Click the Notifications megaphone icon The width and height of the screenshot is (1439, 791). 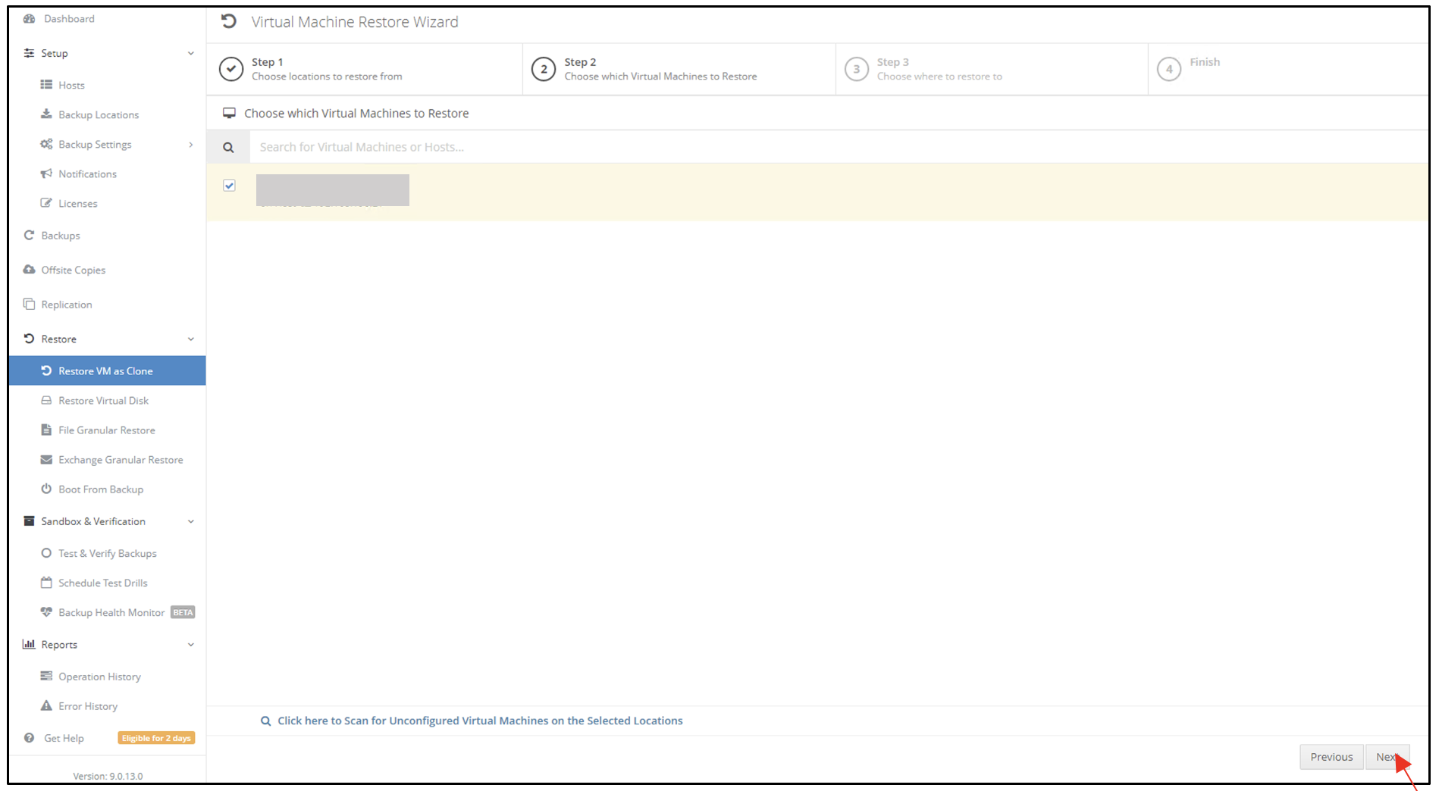click(x=46, y=174)
